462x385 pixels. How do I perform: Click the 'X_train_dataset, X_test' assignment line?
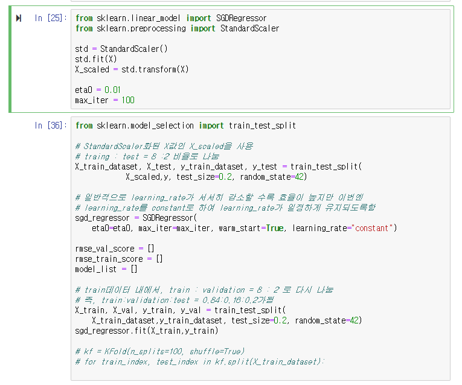pyautogui.click(x=219, y=167)
